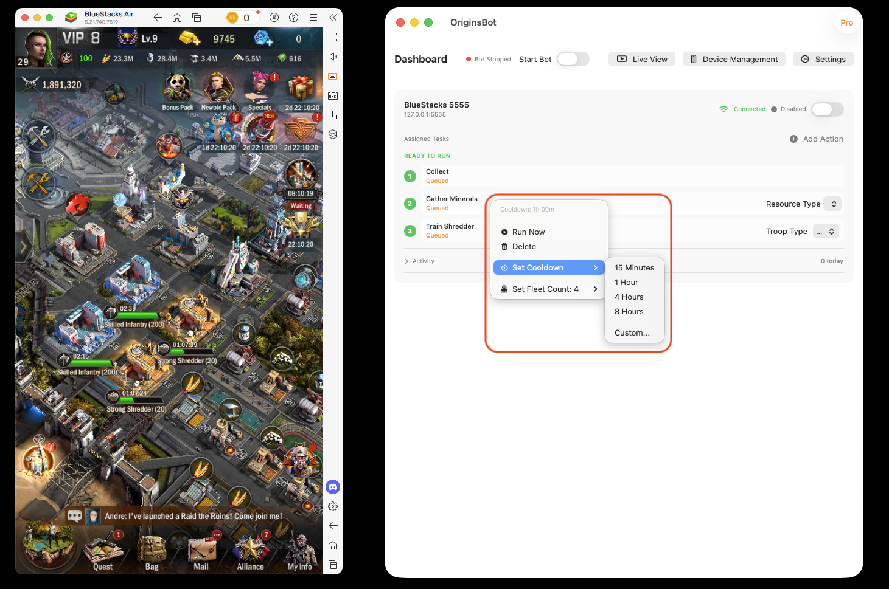889x589 pixels.
Task: Select 15 Minutes cooldown option
Action: [634, 267]
